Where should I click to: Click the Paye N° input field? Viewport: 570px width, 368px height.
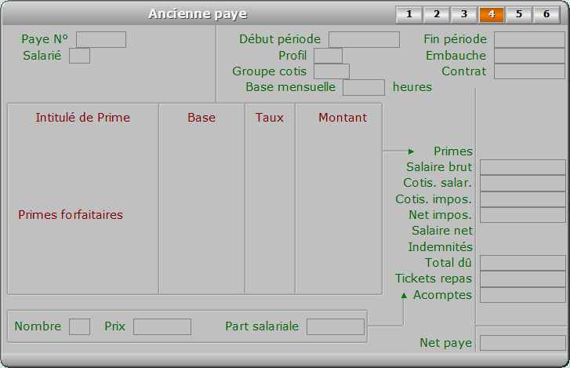(x=101, y=40)
